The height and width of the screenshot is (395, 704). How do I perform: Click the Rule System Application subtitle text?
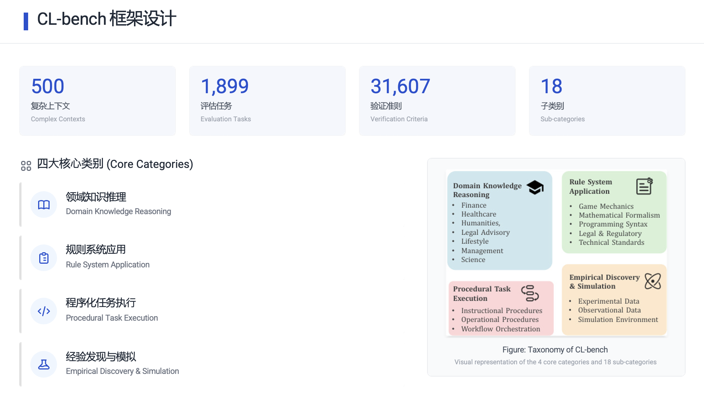tap(108, 264)
